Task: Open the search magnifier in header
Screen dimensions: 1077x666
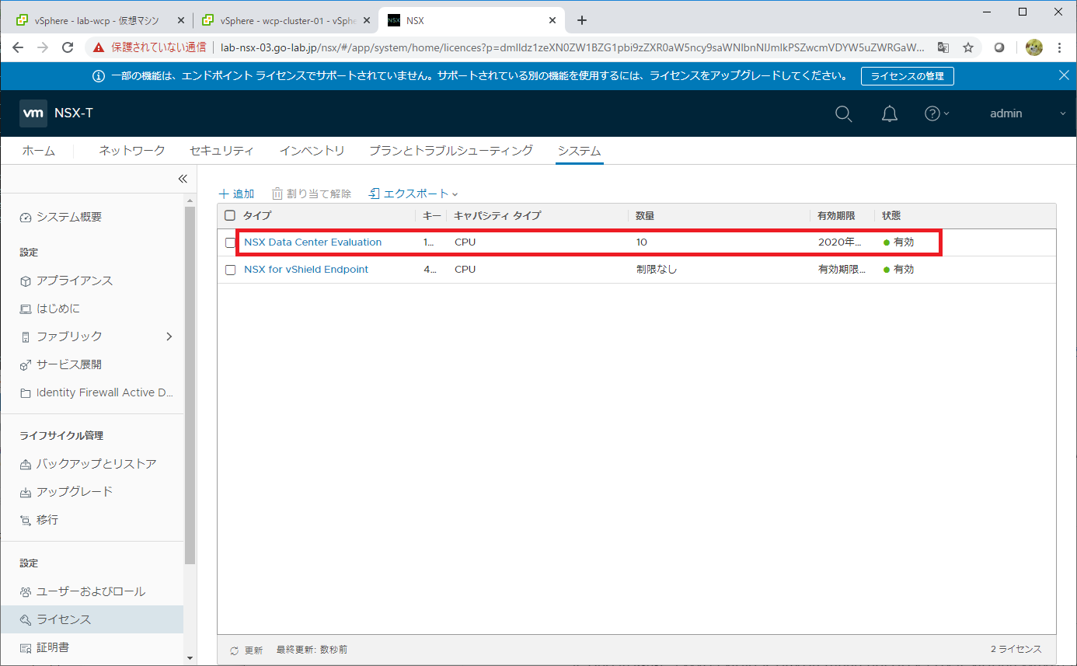Action: [x=843, y=113]
